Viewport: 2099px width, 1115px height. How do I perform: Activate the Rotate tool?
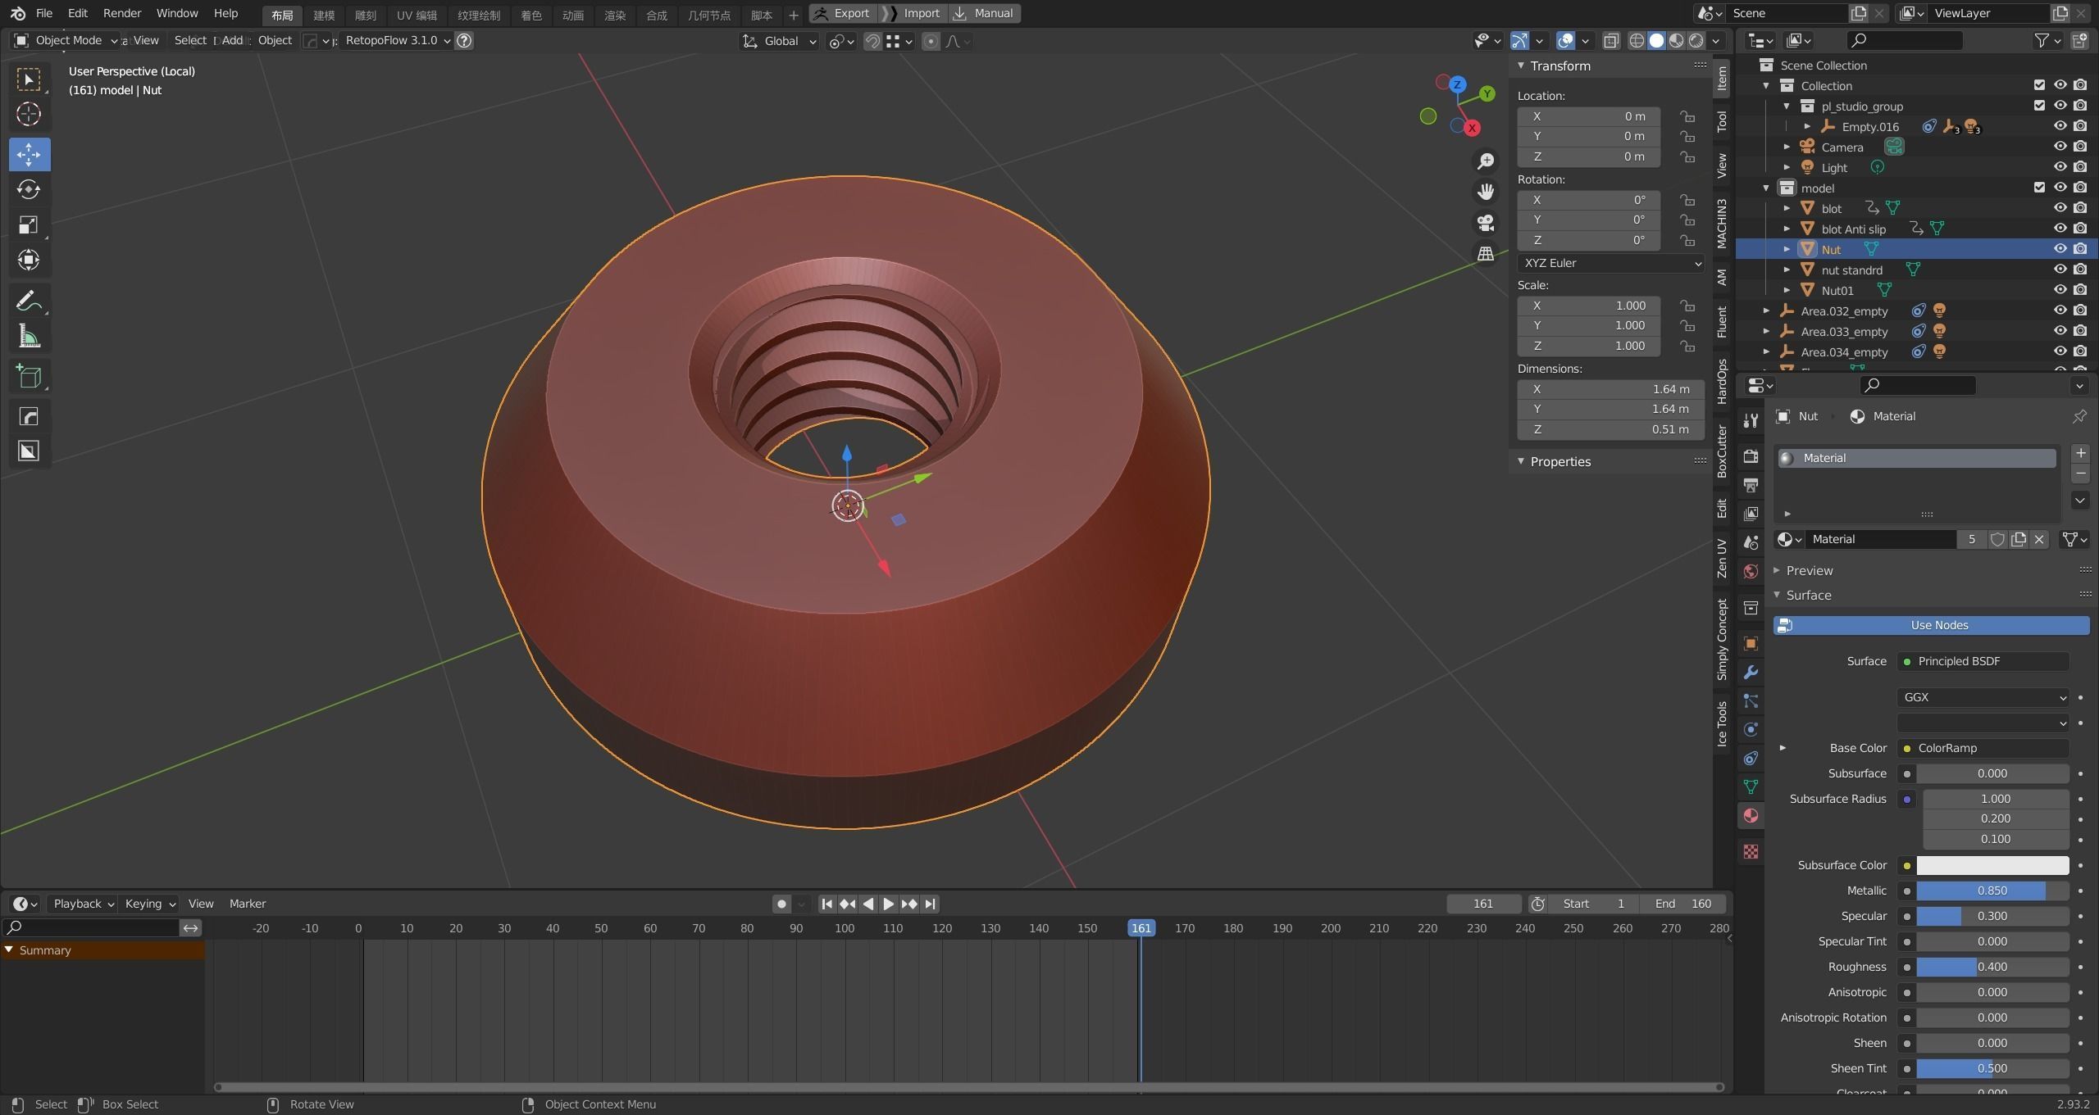tap(29, 189)
